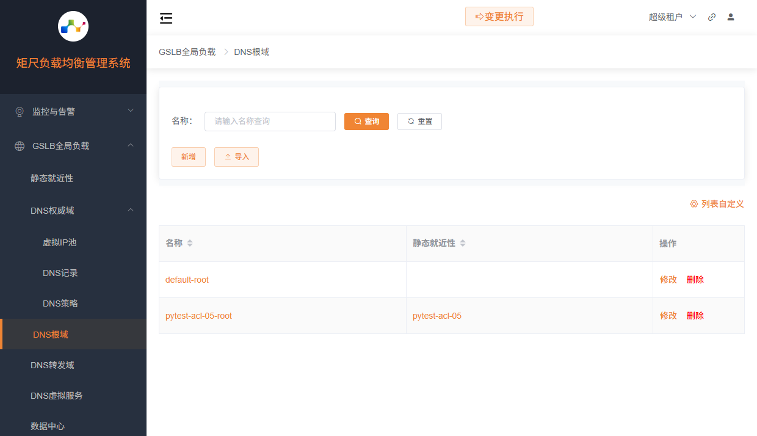
Task: Click 导入 upload button
Action: pos(236,157)
